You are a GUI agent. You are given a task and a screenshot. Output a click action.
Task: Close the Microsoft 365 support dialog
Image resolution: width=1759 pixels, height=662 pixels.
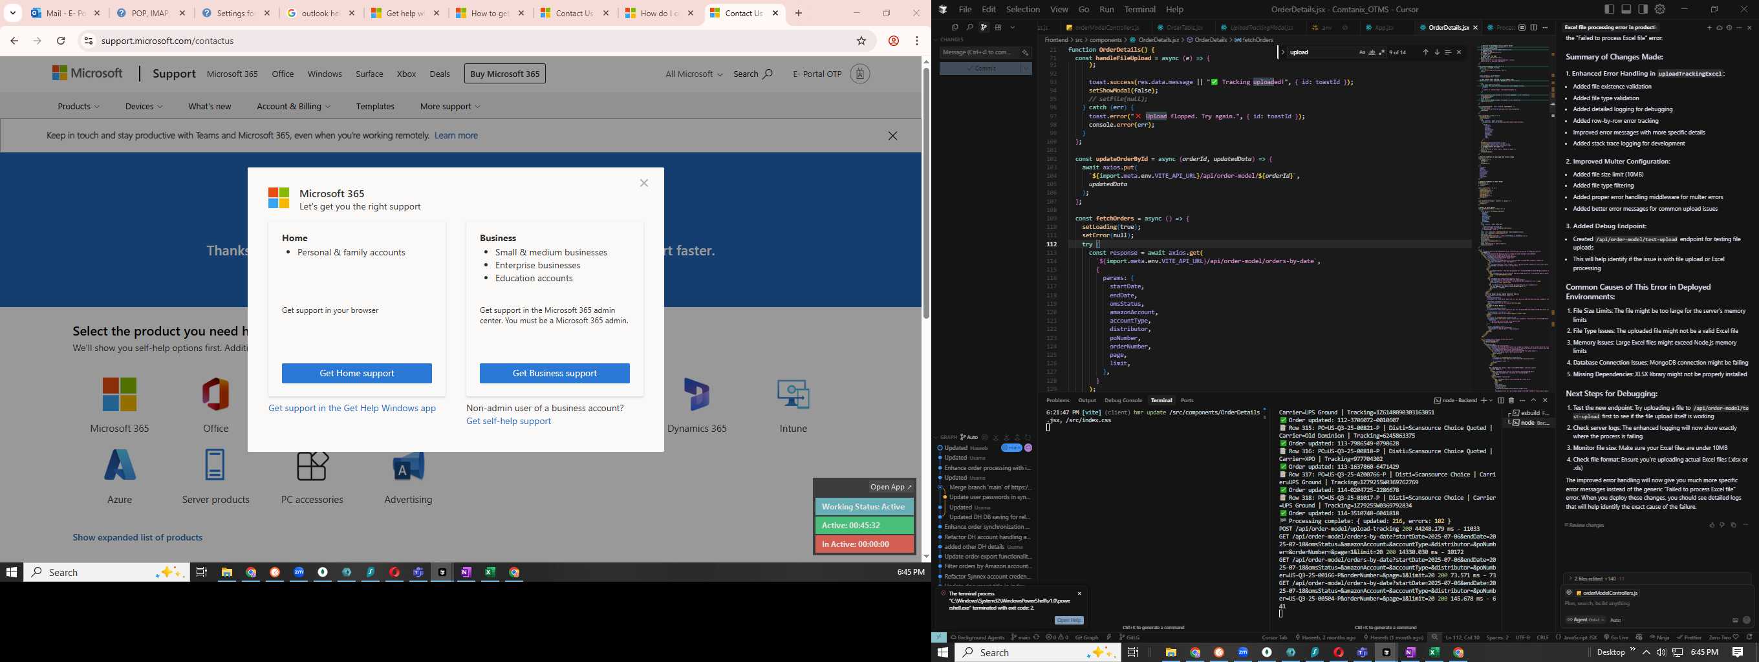[644, 183]
